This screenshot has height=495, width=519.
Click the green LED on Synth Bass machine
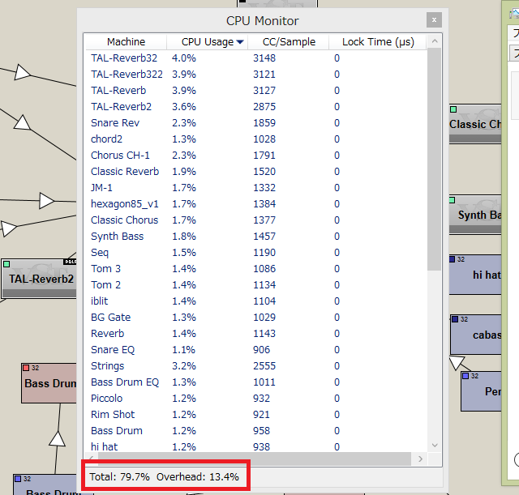(x=453, y=199)
